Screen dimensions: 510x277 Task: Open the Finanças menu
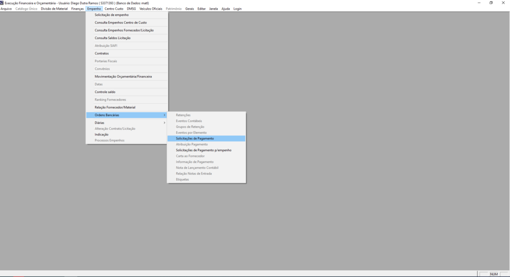[x=78, y=9]
